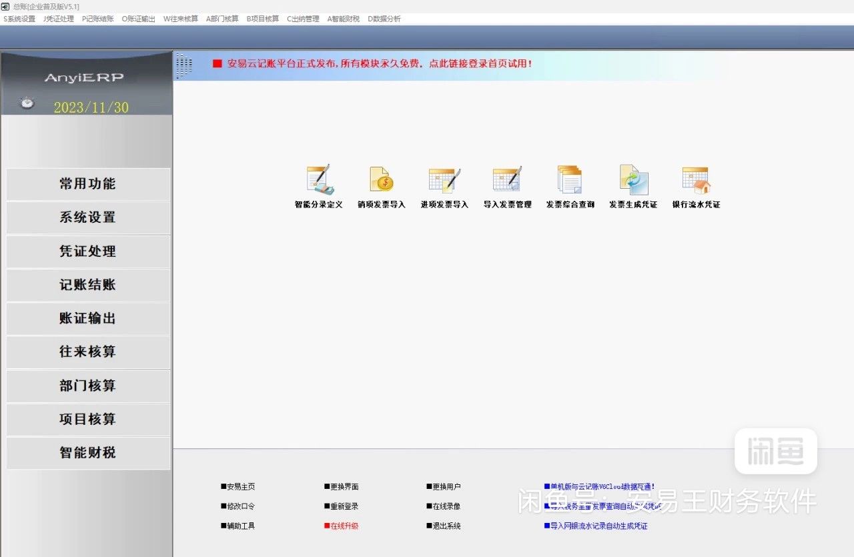Open the D数据分析 menu

click(384, 19)
